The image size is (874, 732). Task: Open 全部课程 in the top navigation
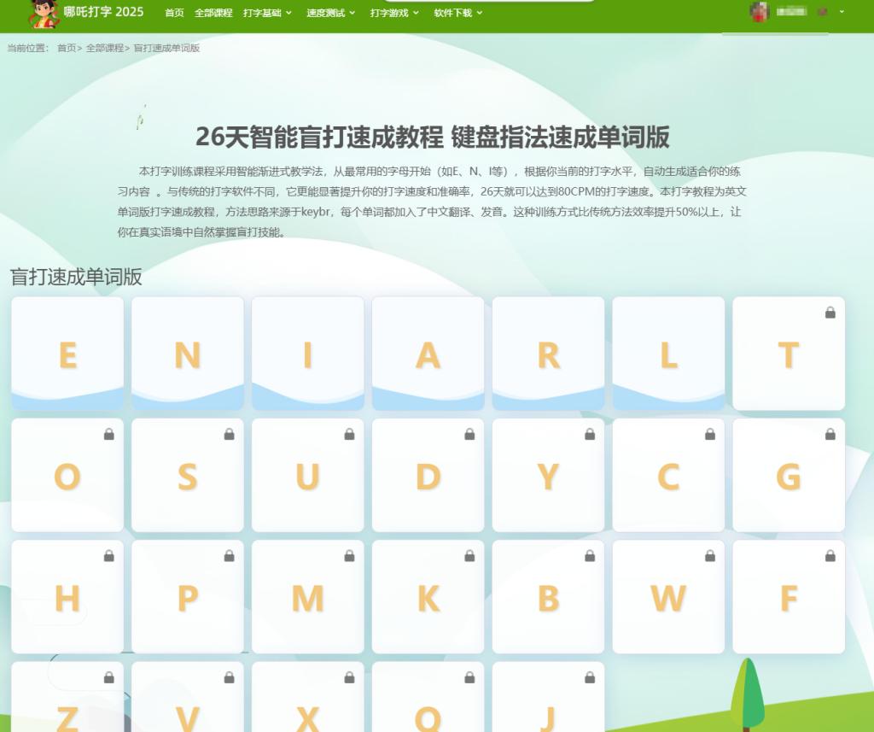pos(213,13)
